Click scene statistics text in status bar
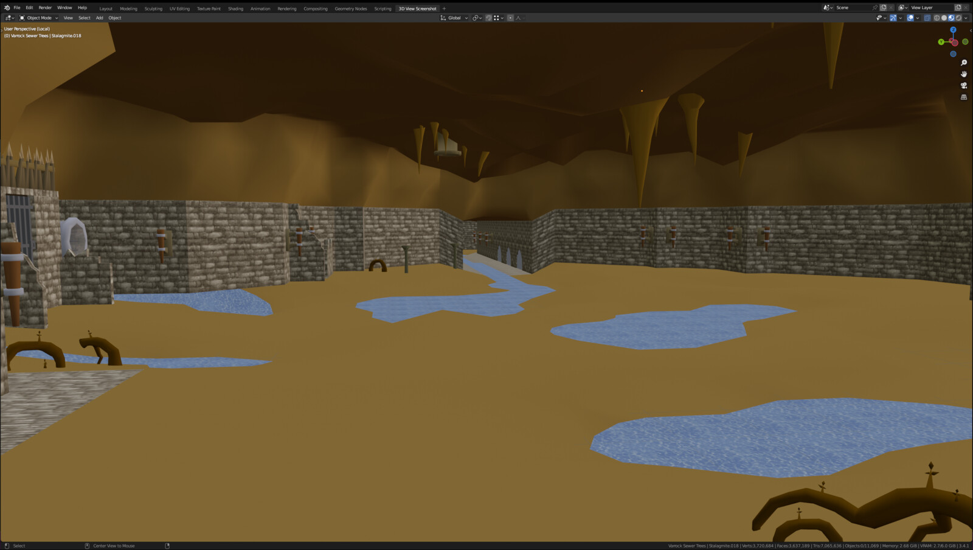 [819, 546]
